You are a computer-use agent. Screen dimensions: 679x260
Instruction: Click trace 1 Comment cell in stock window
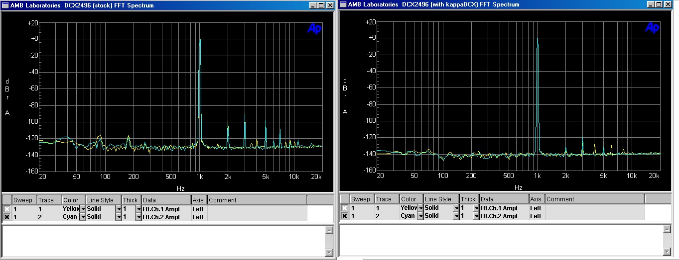tap(257, 209)
